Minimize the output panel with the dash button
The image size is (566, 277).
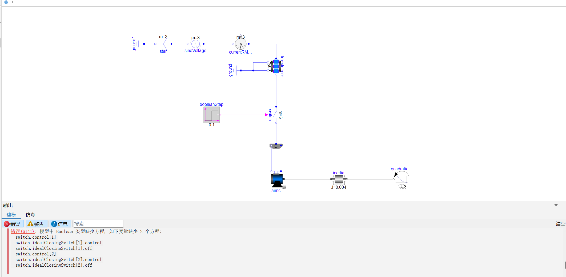564,205
